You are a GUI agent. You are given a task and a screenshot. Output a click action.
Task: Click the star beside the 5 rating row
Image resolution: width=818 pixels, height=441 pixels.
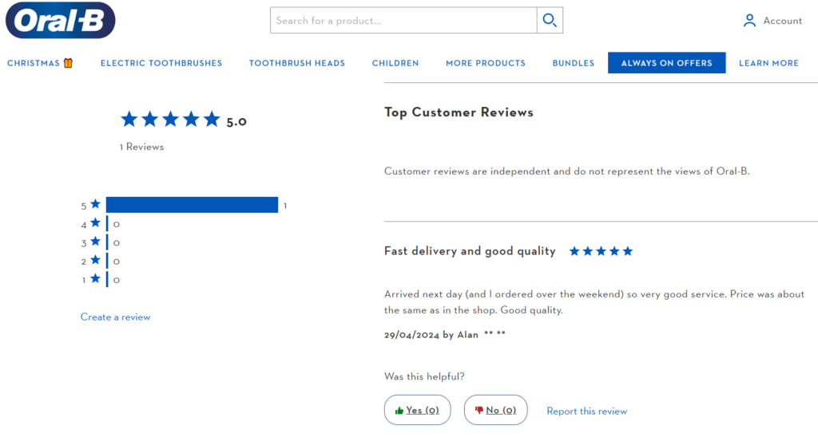[96, 204]
